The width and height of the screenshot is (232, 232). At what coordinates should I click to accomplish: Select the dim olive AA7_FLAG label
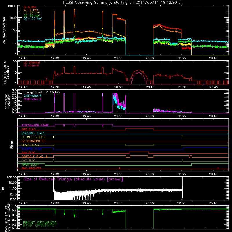[x=28, y=160]
